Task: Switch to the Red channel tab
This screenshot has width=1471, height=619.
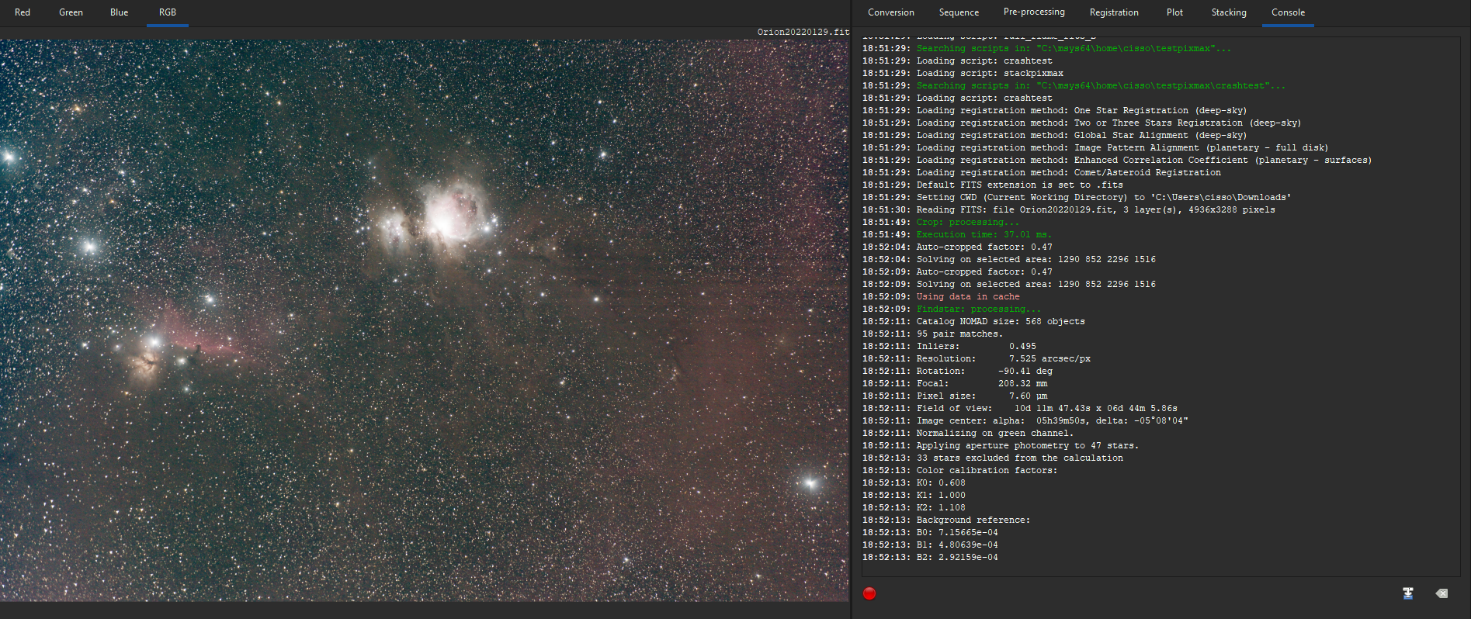Action: 23,12
